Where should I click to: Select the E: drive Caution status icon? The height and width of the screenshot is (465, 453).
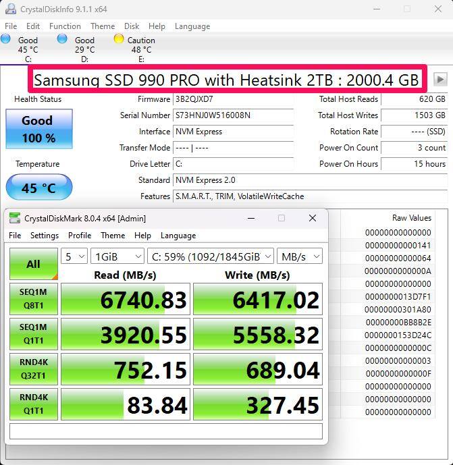pyautogui.click(x=119, y=39)
